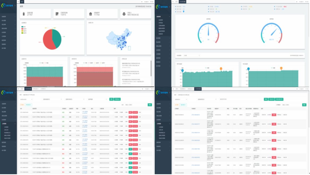Click the sidebar collapse arrow beside the home dashboard logo
The image size is (310, 175).
(15, 6)
